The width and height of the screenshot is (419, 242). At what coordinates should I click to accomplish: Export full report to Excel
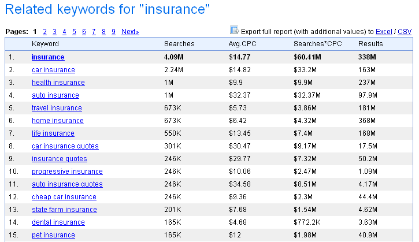383,31
